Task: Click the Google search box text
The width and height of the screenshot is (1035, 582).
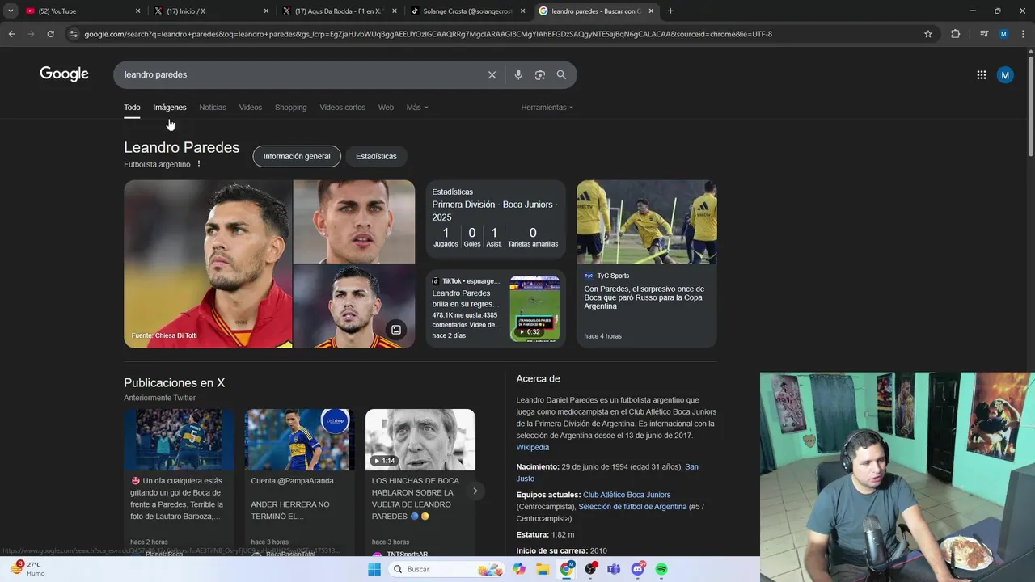Action: click(x=155, y=74)
